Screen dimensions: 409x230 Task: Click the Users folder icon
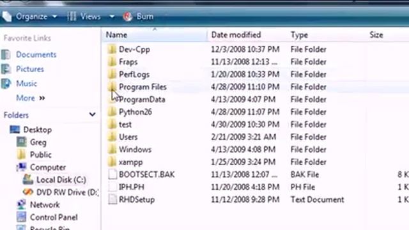point(112,137)
